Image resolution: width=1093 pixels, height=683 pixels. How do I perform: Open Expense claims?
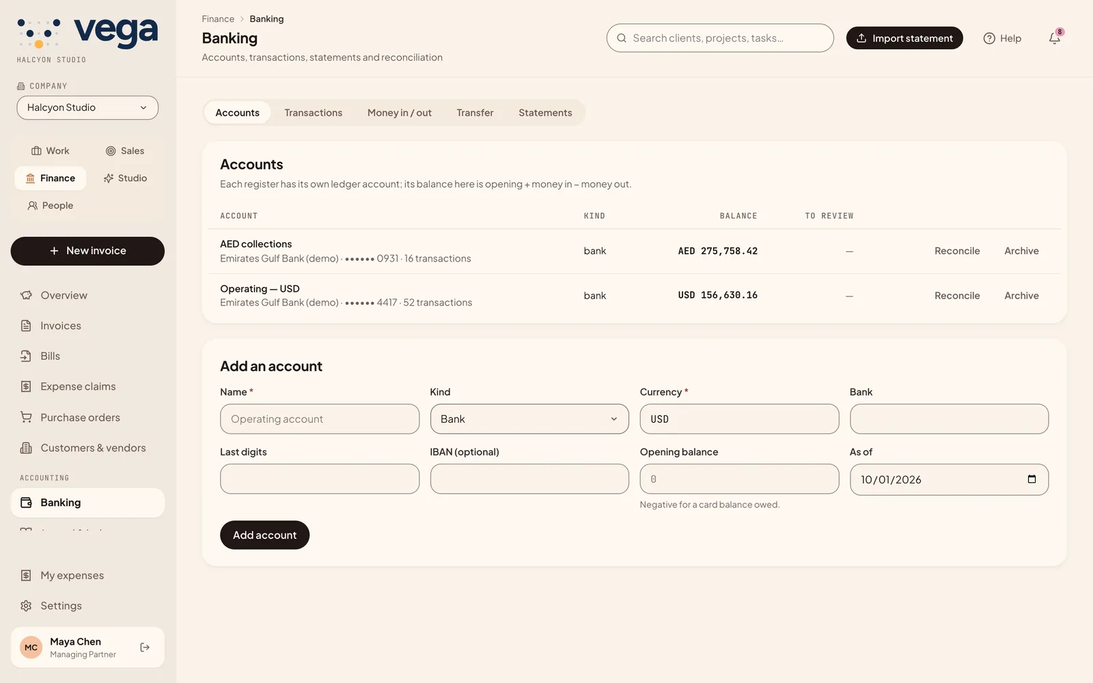tap(87, 387)
